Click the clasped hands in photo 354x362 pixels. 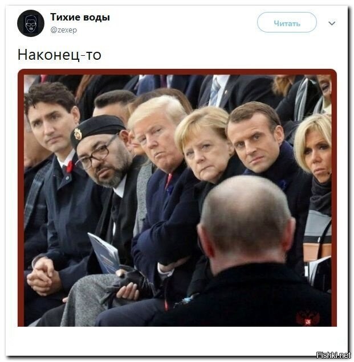pos(42,275)
